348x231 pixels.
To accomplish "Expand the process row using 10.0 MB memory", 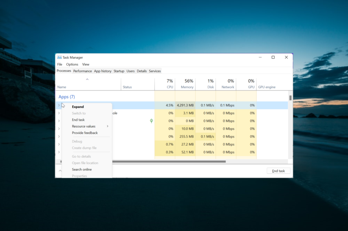I will point(59,129).
